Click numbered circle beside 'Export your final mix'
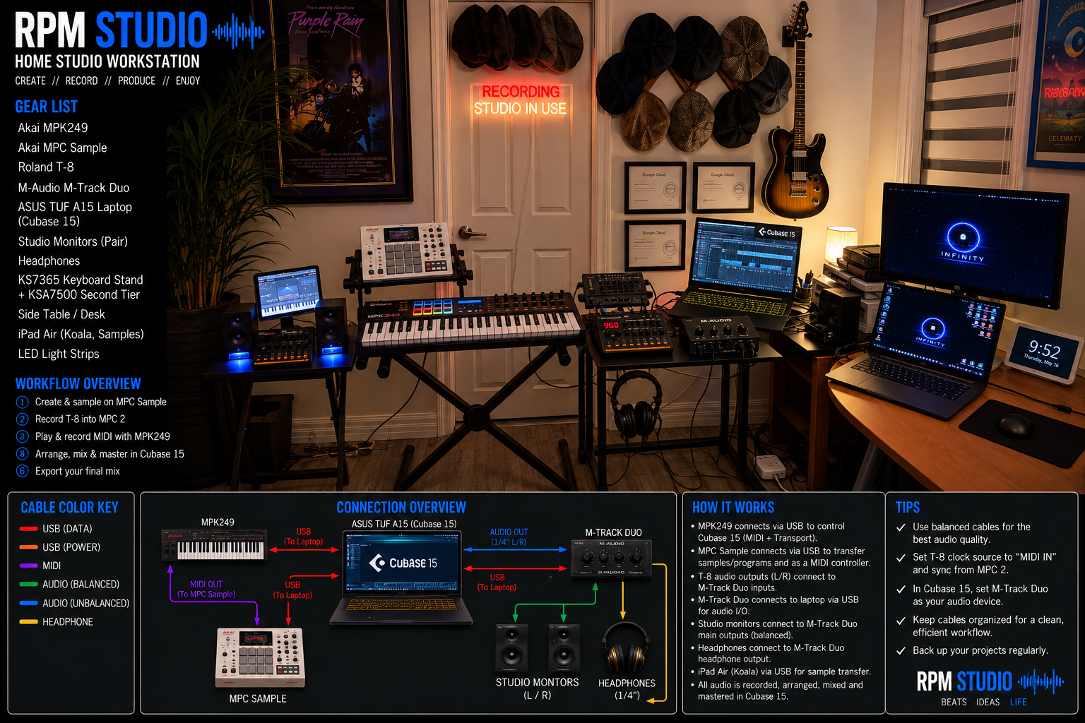 [23, 471]
